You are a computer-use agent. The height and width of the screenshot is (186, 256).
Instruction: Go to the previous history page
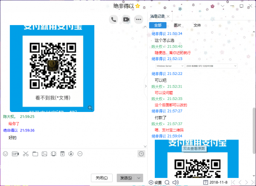click(240, 183)
